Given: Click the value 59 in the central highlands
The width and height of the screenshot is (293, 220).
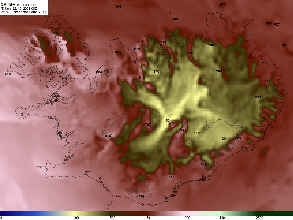Looking at the screenshot, I should pos(168,121).
